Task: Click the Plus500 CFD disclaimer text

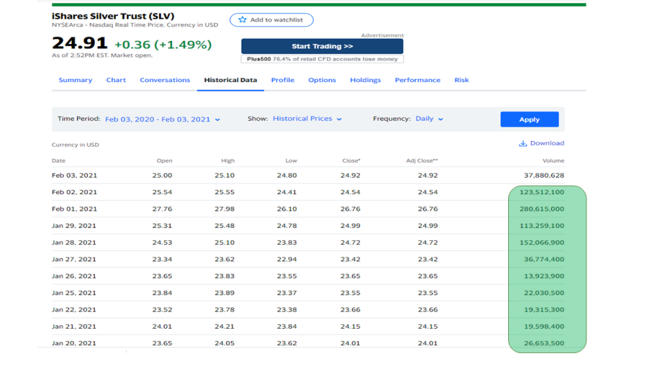Action: tap(322, 59)
